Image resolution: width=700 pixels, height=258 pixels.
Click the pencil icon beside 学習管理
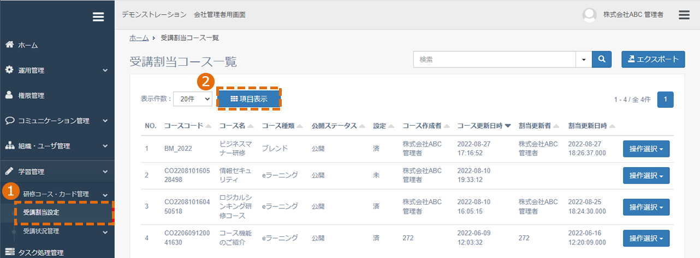[x=9, y=171]
